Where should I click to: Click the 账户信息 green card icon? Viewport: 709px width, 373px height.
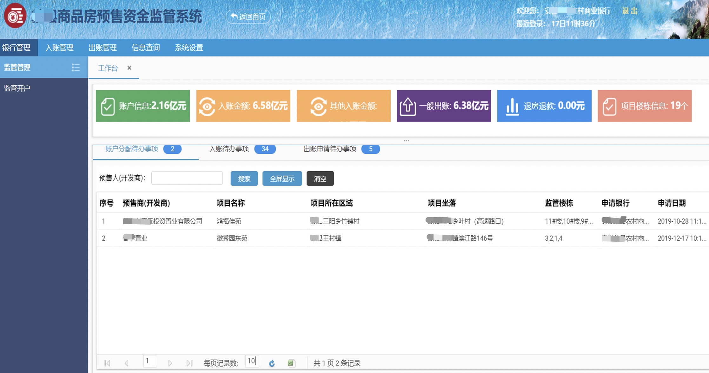pos(108,106)
